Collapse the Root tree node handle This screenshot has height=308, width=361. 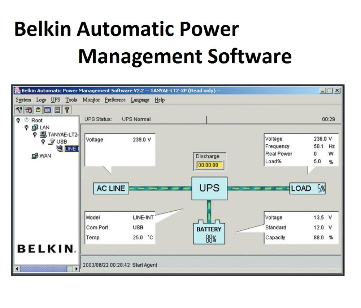[18, 120]
